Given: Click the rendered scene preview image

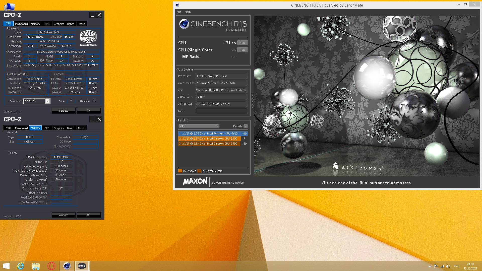Looking at the screenshot, I should point(367,96).
